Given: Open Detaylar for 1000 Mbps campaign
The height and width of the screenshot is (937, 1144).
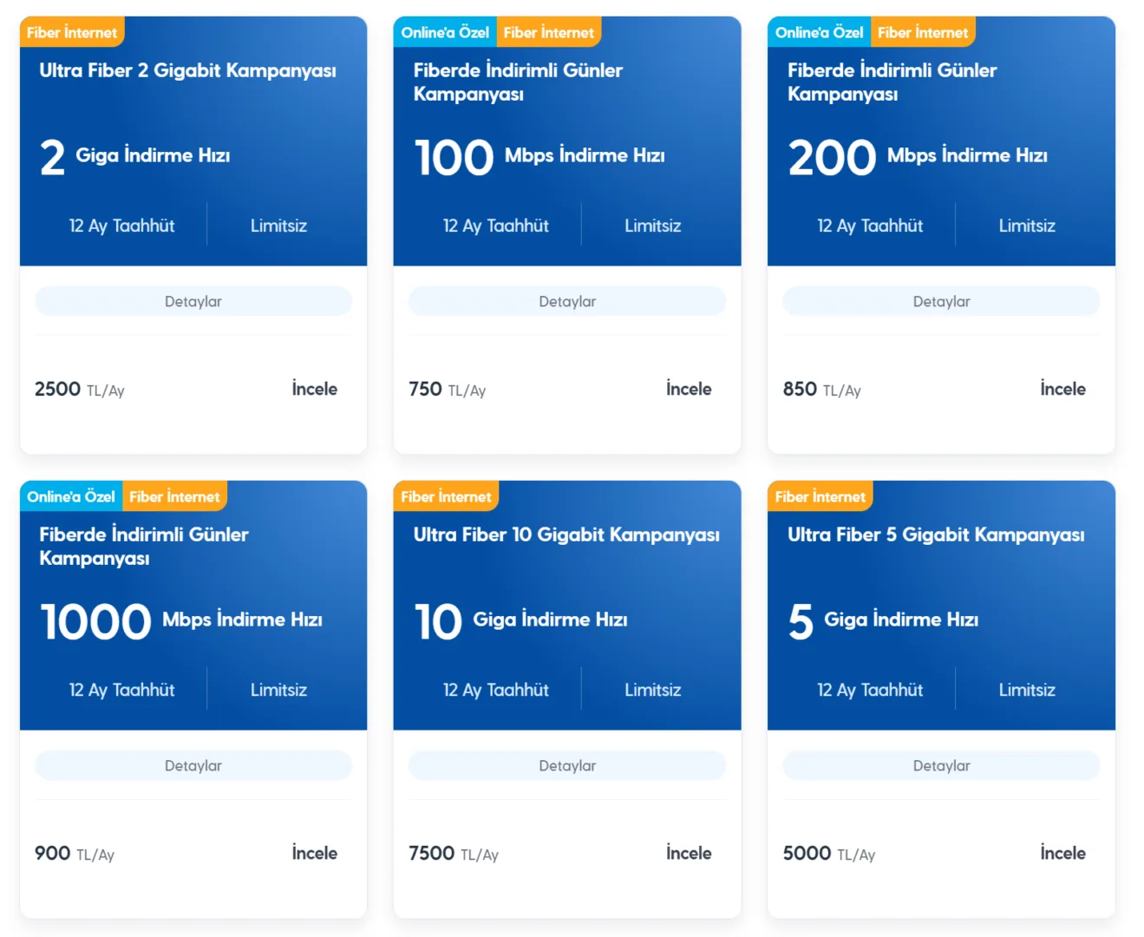Looking at the screenshot, I should click(193, 765).
